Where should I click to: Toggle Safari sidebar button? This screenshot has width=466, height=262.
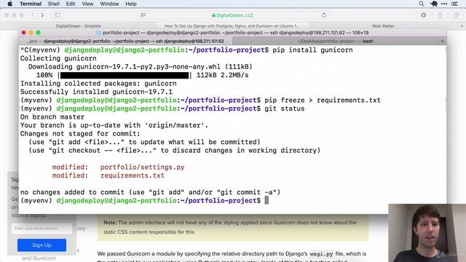[58, 15]
